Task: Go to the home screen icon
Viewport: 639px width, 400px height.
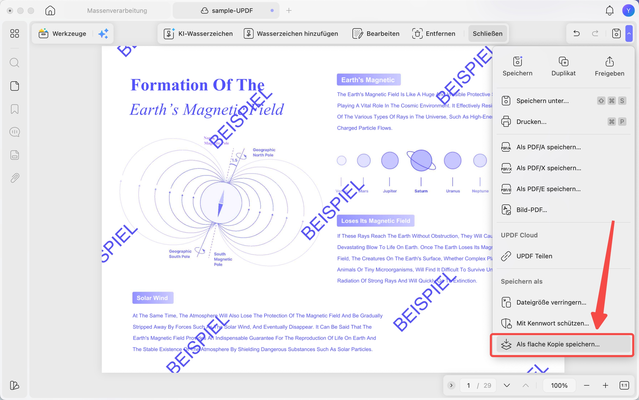Action: click(x=50, y=10)
